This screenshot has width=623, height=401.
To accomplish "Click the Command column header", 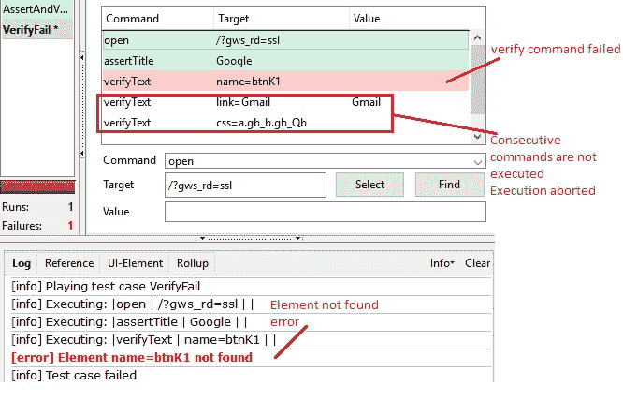I will point(158,19).
